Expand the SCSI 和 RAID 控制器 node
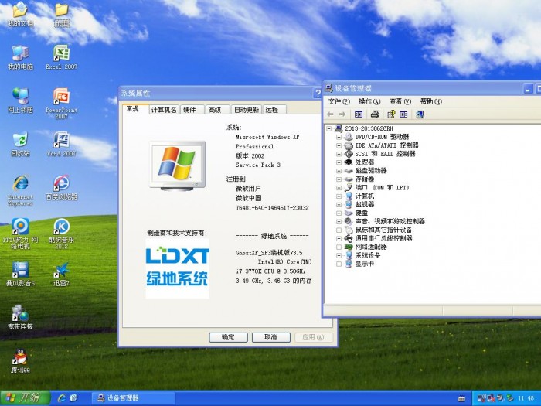Viewport: 541px width, 406px height. coord(339,154)
